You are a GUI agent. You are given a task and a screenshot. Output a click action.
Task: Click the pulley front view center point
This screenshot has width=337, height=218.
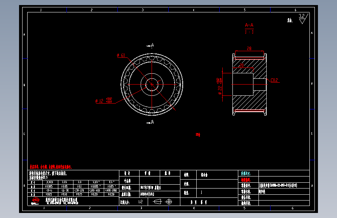[x=152, y=84]
